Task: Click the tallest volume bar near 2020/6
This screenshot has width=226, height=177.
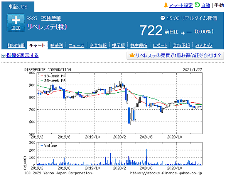Action: pyautogui.click(x=147, y=157)
